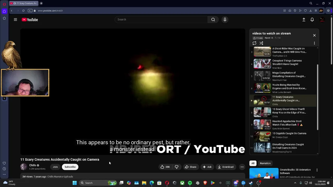Open sidebar three-dot setup menu
Screen dimensions: 333x187
4,174
